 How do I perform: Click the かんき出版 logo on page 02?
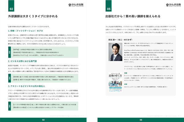pyautogui.click(x=76, y=5)
